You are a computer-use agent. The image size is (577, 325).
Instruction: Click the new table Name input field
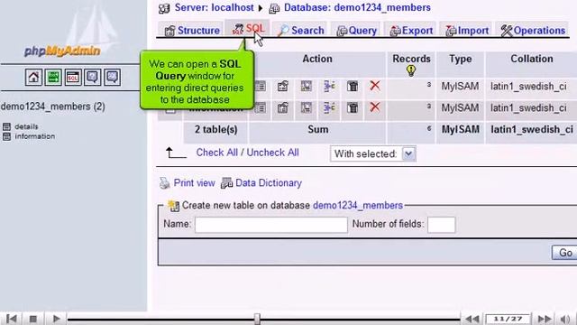pyautogui.click(x=270, y=225)
